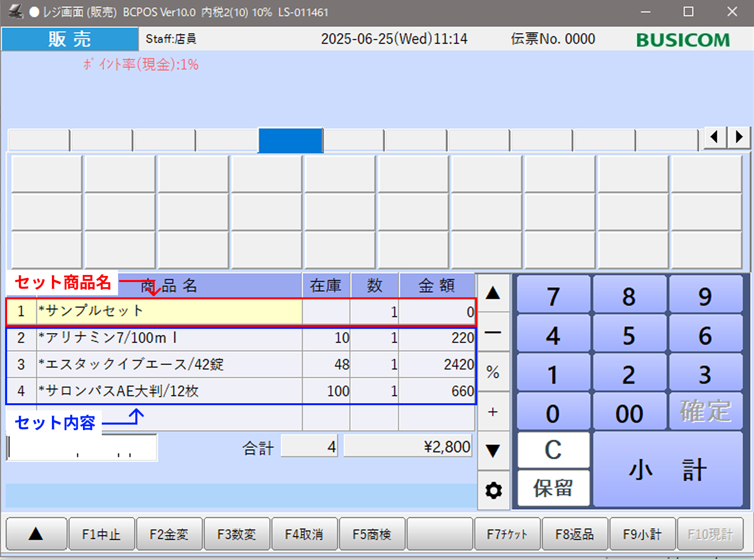Click the gear settings icon
754x559 pixels.
[x=493, y=491]
